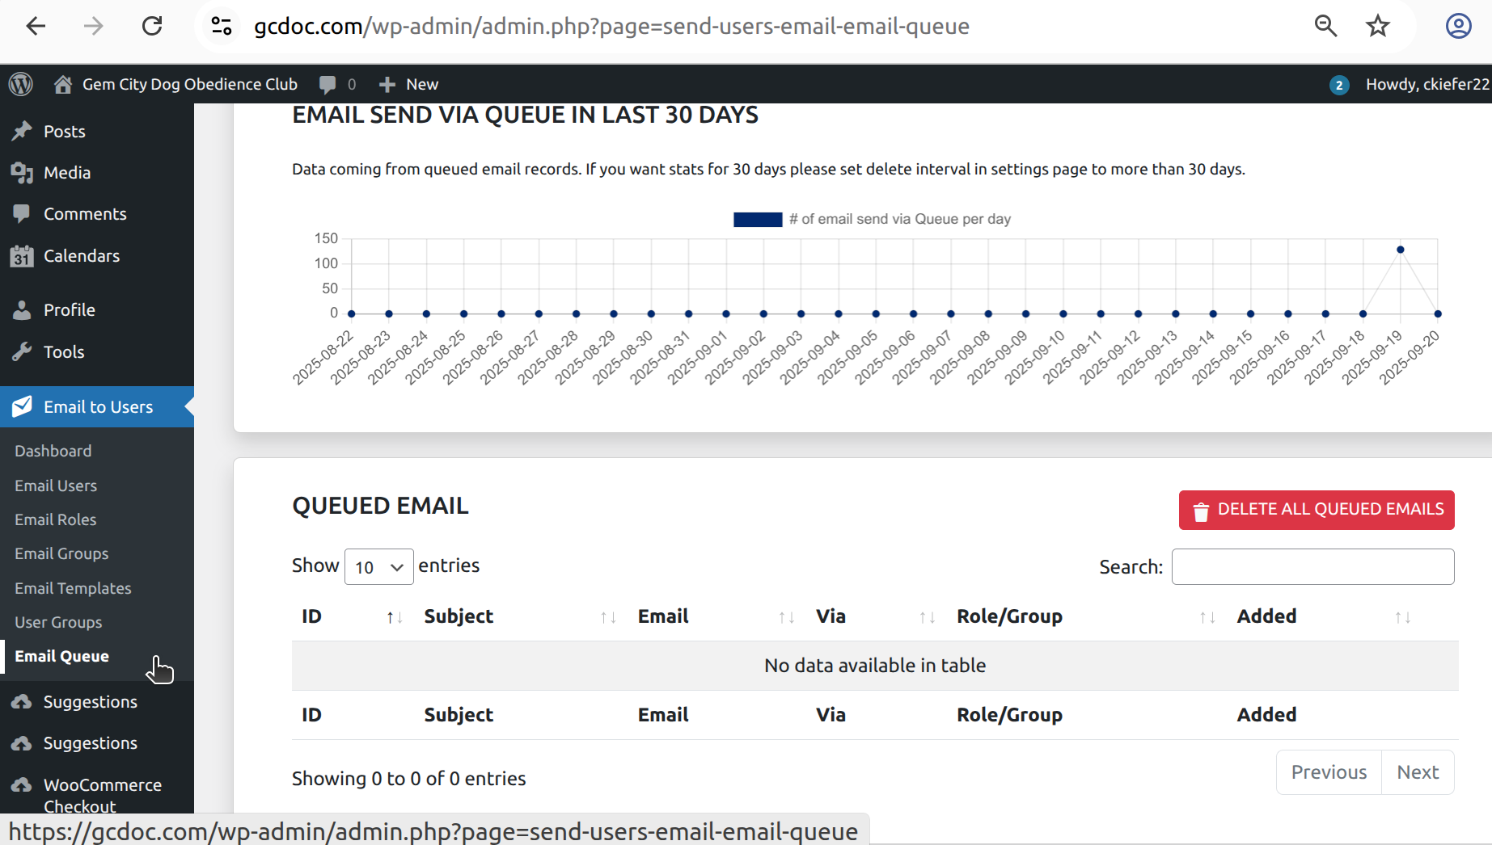Click the WordPress logo icon
This screenshot has height=845, width=1492.
(21, 84)
